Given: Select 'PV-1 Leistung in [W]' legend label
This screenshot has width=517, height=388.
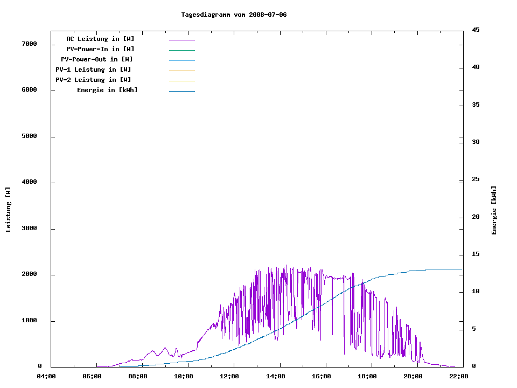Looking at the screenshot, I should point(93,70).
